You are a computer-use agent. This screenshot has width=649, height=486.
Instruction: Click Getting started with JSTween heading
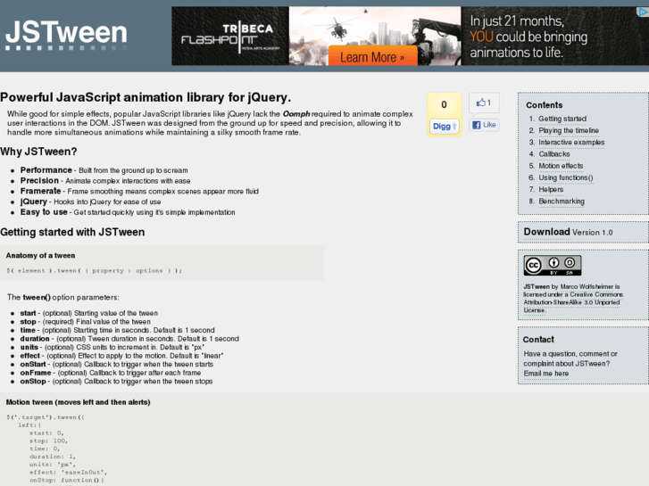click(72, 232)
